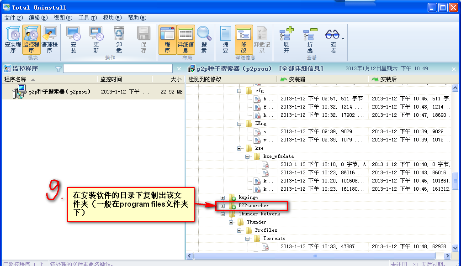The height and width of the screenshot is (266, 461).
Task: Click the horizontal scrollbar thumb in details pane
Action: 315,256
